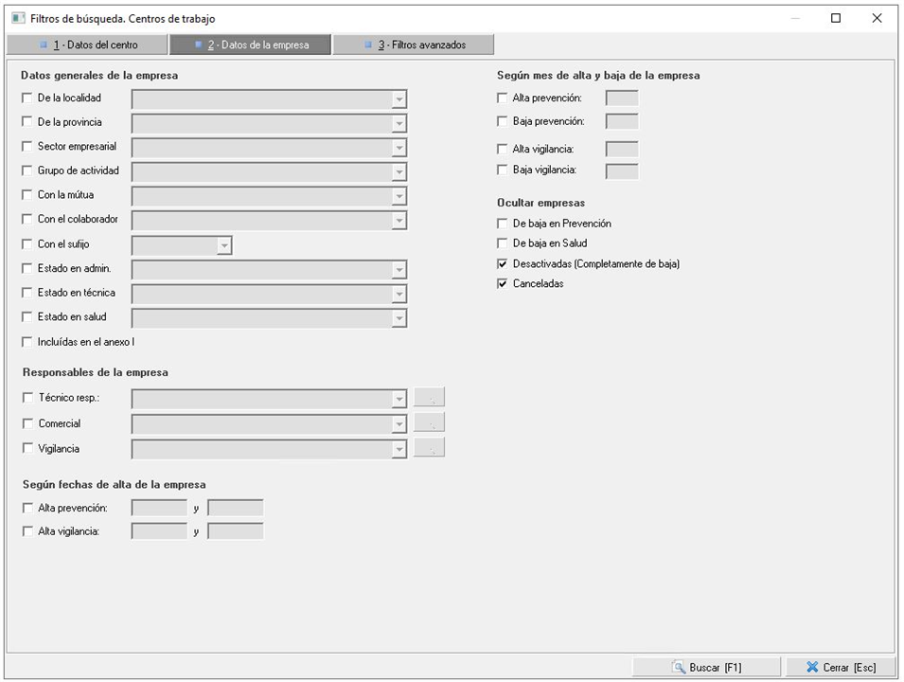Tick the De baja en Prevención checkbox
The height and width of the screenshot is (682, 904).
click(503, 224)
